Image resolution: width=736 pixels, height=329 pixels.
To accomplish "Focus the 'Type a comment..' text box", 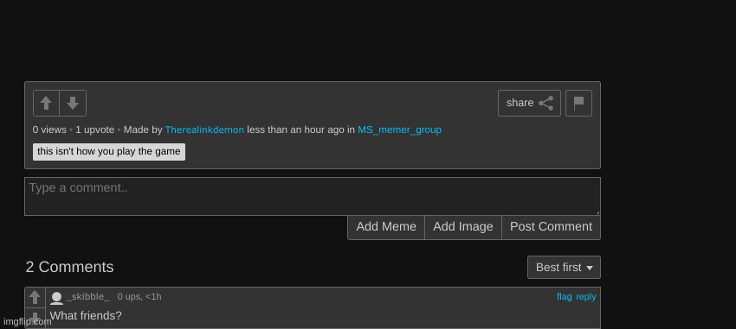I will coord(312,196).
